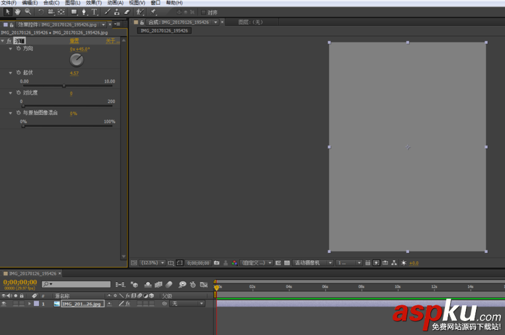Screen dimensions: 505x335
Task: Toggle the 起伏 stopwatch
Action: (x=19, y=73)
